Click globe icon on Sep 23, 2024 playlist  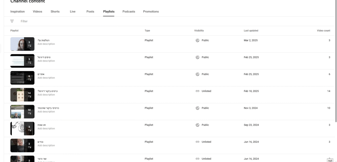click(x=197, y=125)
